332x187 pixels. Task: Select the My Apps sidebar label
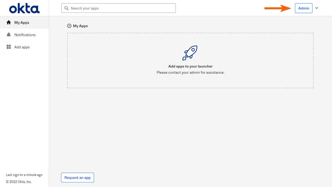[22, 23]
